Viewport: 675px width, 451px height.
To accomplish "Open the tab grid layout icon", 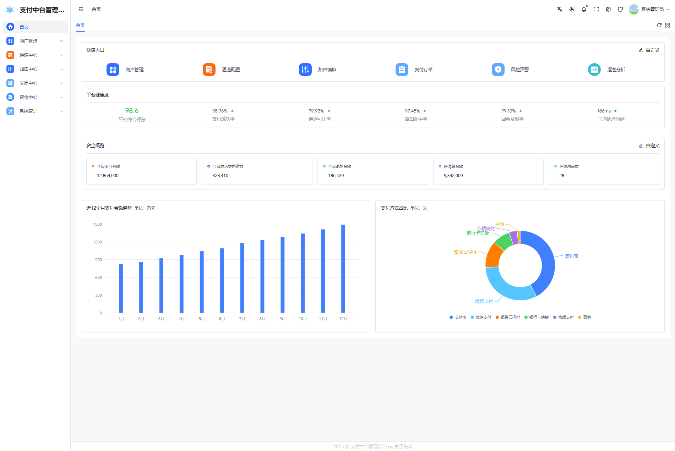I will pyautogui.click(x=667, y=25).
